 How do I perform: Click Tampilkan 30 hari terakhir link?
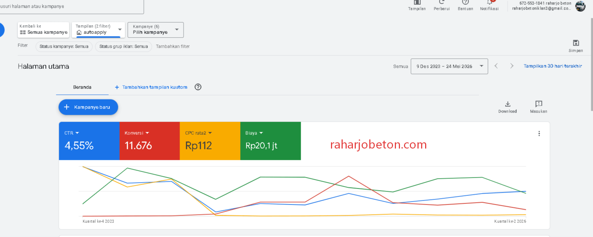click(x=553, y=66)
